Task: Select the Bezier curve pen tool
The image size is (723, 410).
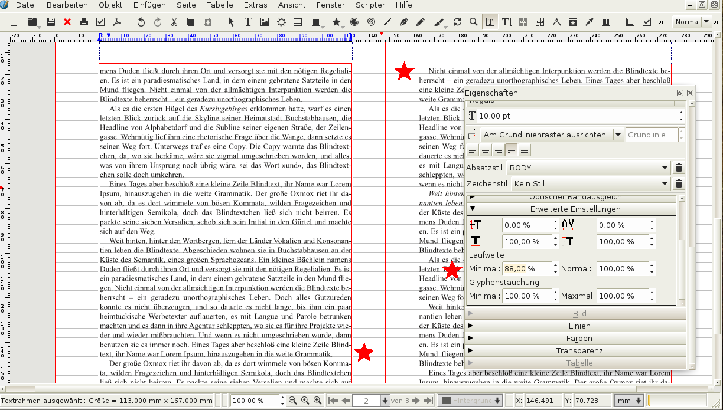Action: coord(404,22)
